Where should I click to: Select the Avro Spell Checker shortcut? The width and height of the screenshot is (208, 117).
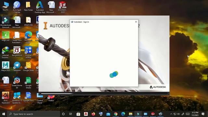pyautogui.click(x=17, y=7)
